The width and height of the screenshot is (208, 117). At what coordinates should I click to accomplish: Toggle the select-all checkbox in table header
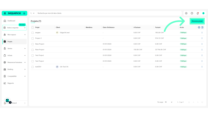coord(33,28)
